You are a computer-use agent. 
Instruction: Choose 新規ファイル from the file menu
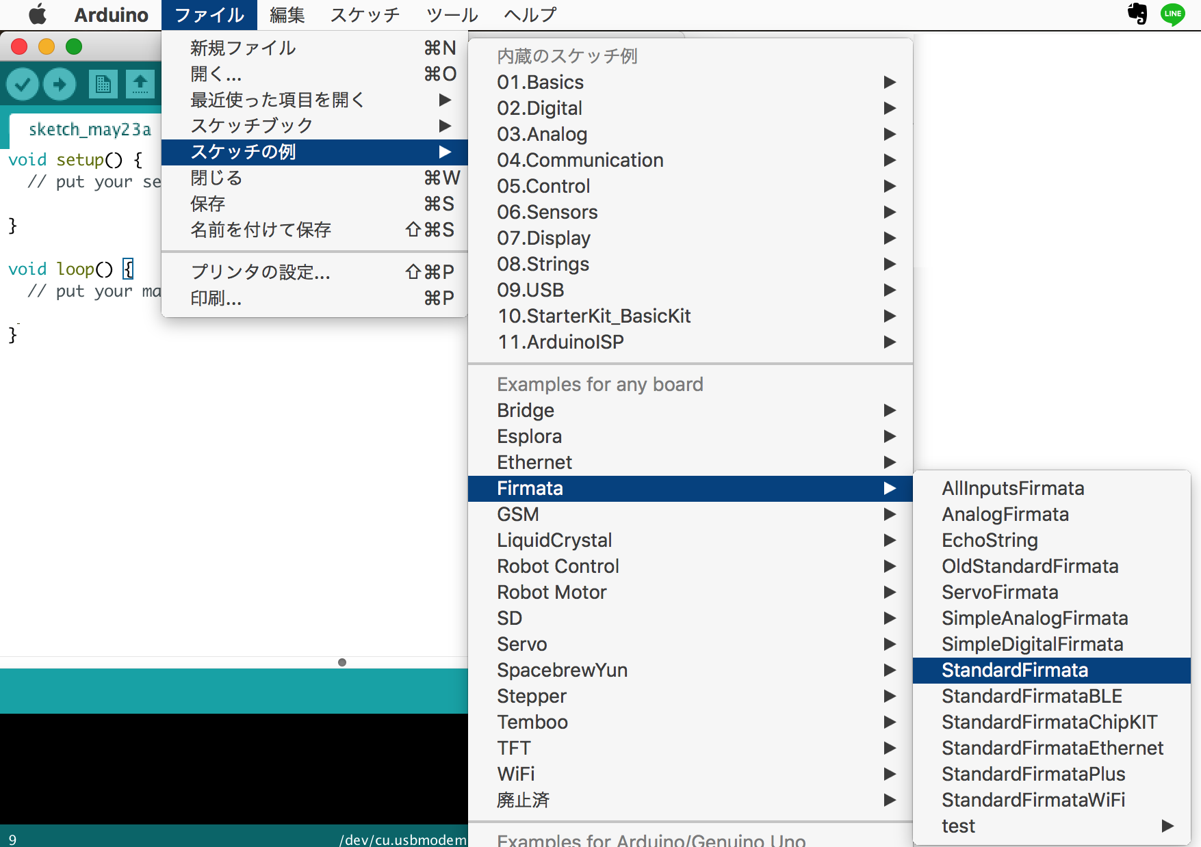coord(243,48)
